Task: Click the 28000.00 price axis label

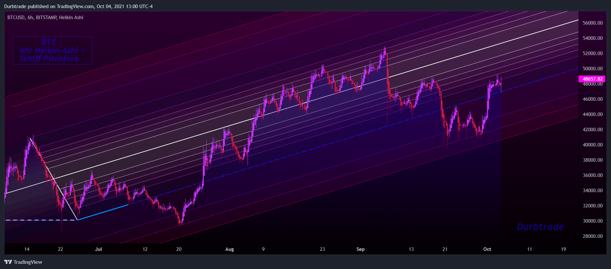Action: click(x=593, y=236)
